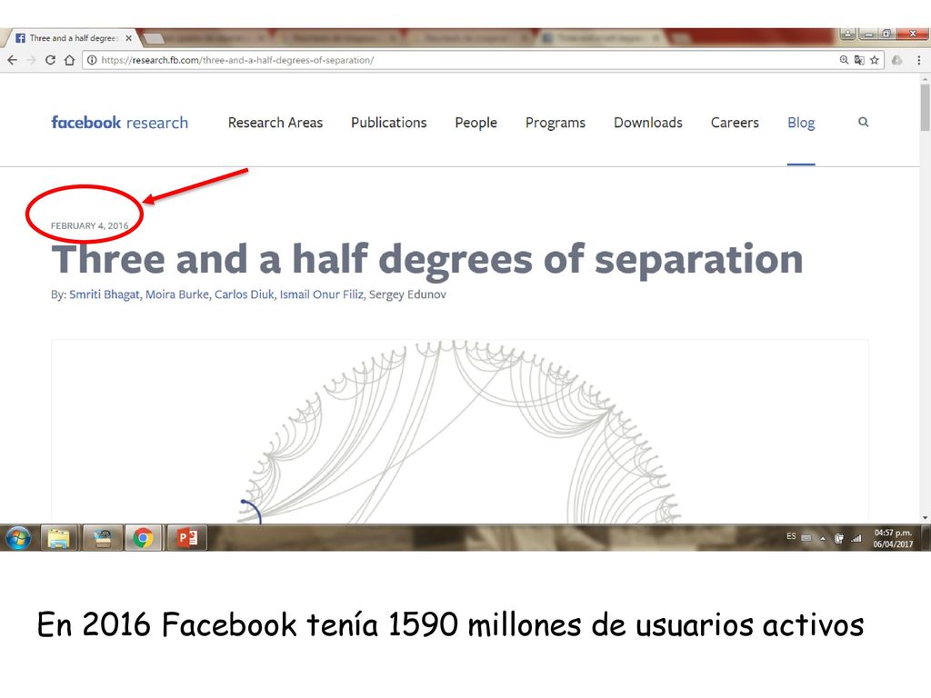Open author Smriti Bhagat's profile link

click(x=105, y=294)
